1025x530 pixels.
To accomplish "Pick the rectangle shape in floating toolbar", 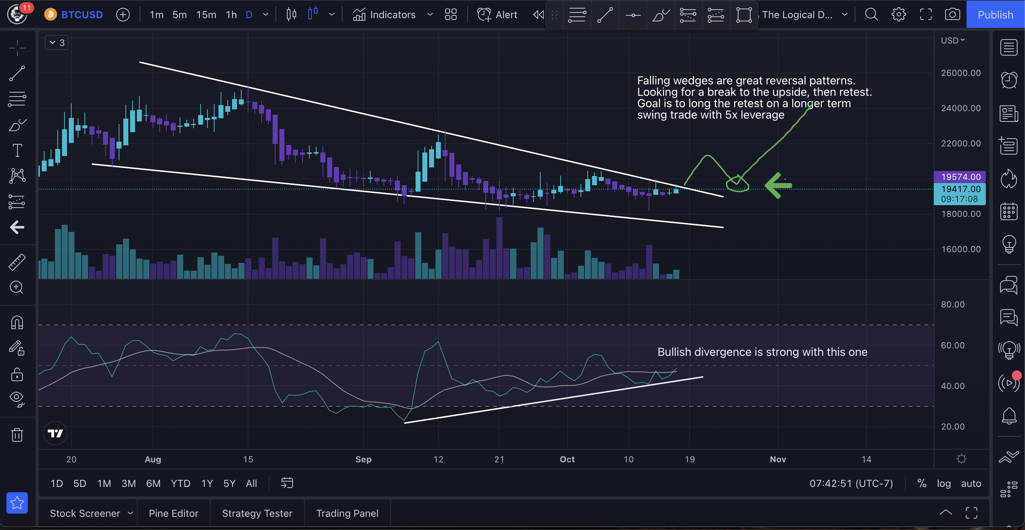I will 744,15.
